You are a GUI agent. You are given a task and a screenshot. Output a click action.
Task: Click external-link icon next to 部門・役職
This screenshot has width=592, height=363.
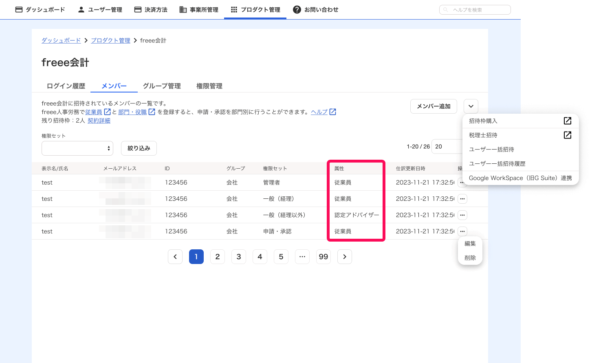pyautogui.click(x=152, y=112)
